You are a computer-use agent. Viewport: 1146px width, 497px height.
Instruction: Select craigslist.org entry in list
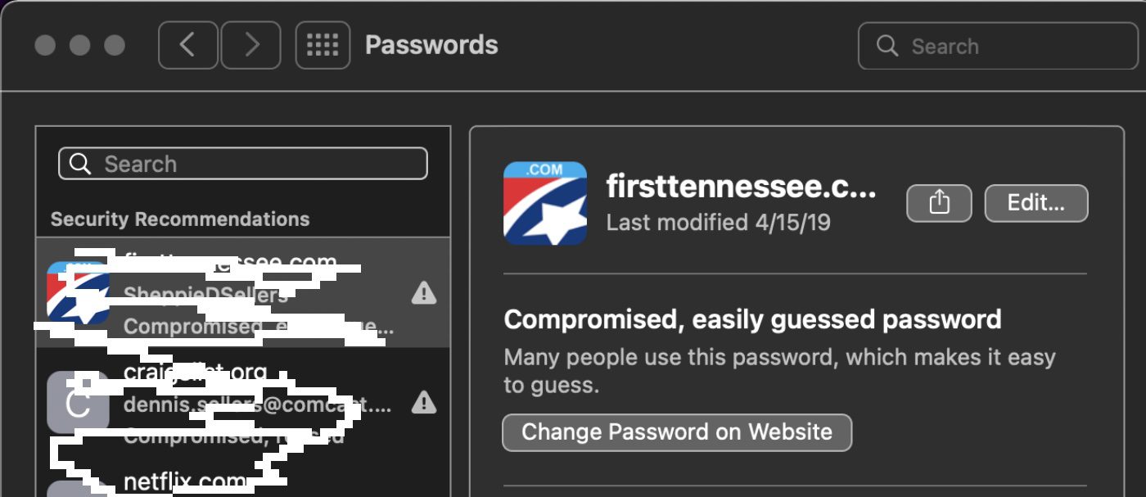pos(246,401)
